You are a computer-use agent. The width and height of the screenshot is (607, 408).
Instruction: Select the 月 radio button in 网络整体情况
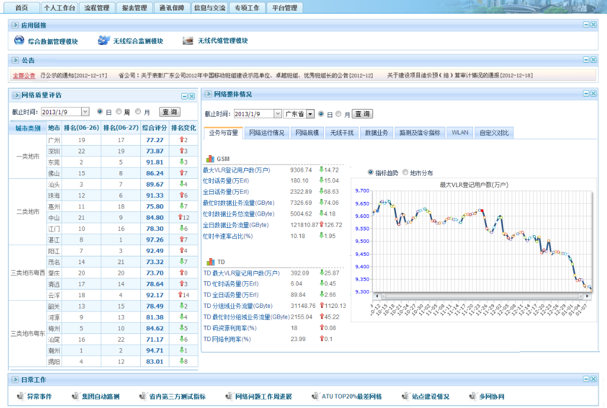point(339,114)
